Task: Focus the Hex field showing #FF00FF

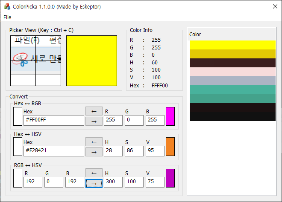Action: (54, 120)
